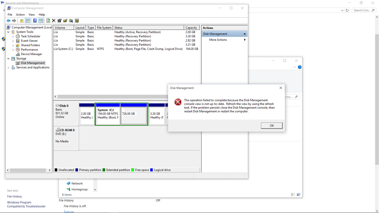
Task: Click the Forward navigation arrow icon
Action: 14,20
